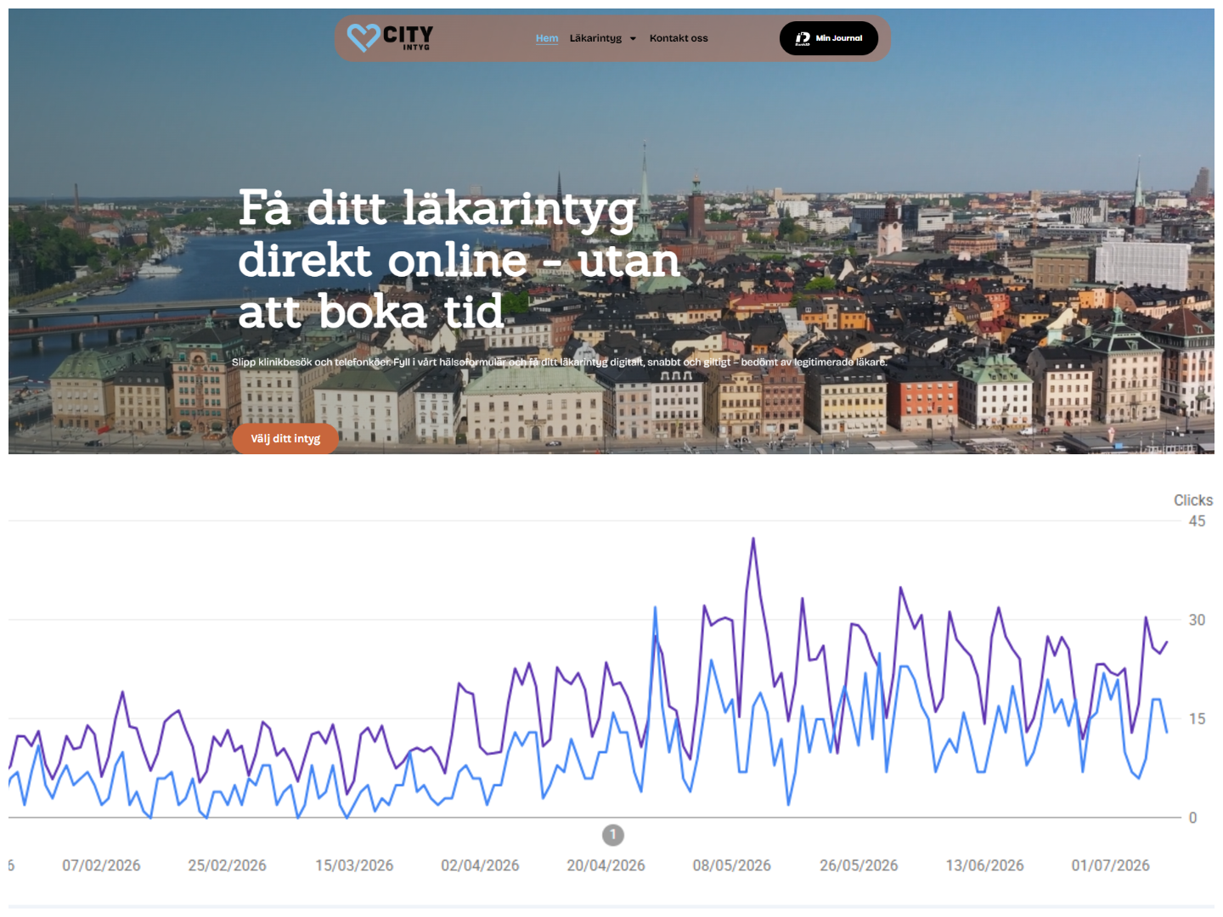Screen dimensions: 1223x917
Task: Click the 20/04/2026 date label
Action: tap(606, 865)
